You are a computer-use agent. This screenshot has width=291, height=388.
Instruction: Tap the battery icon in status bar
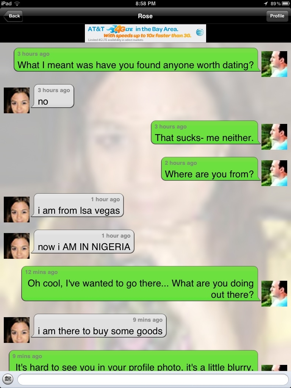point(285,3)
